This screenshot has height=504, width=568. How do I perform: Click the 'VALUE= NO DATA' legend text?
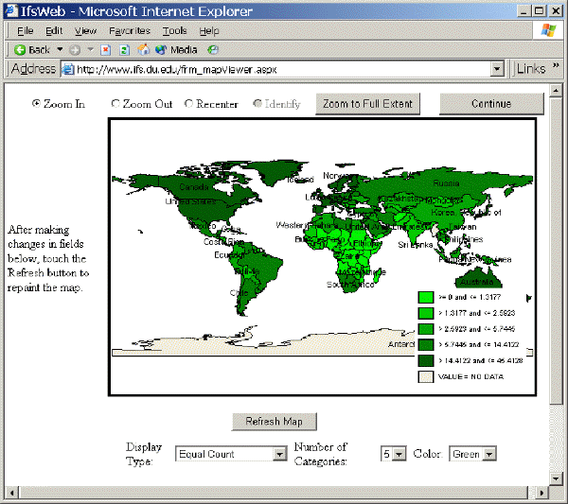(470, 376)
